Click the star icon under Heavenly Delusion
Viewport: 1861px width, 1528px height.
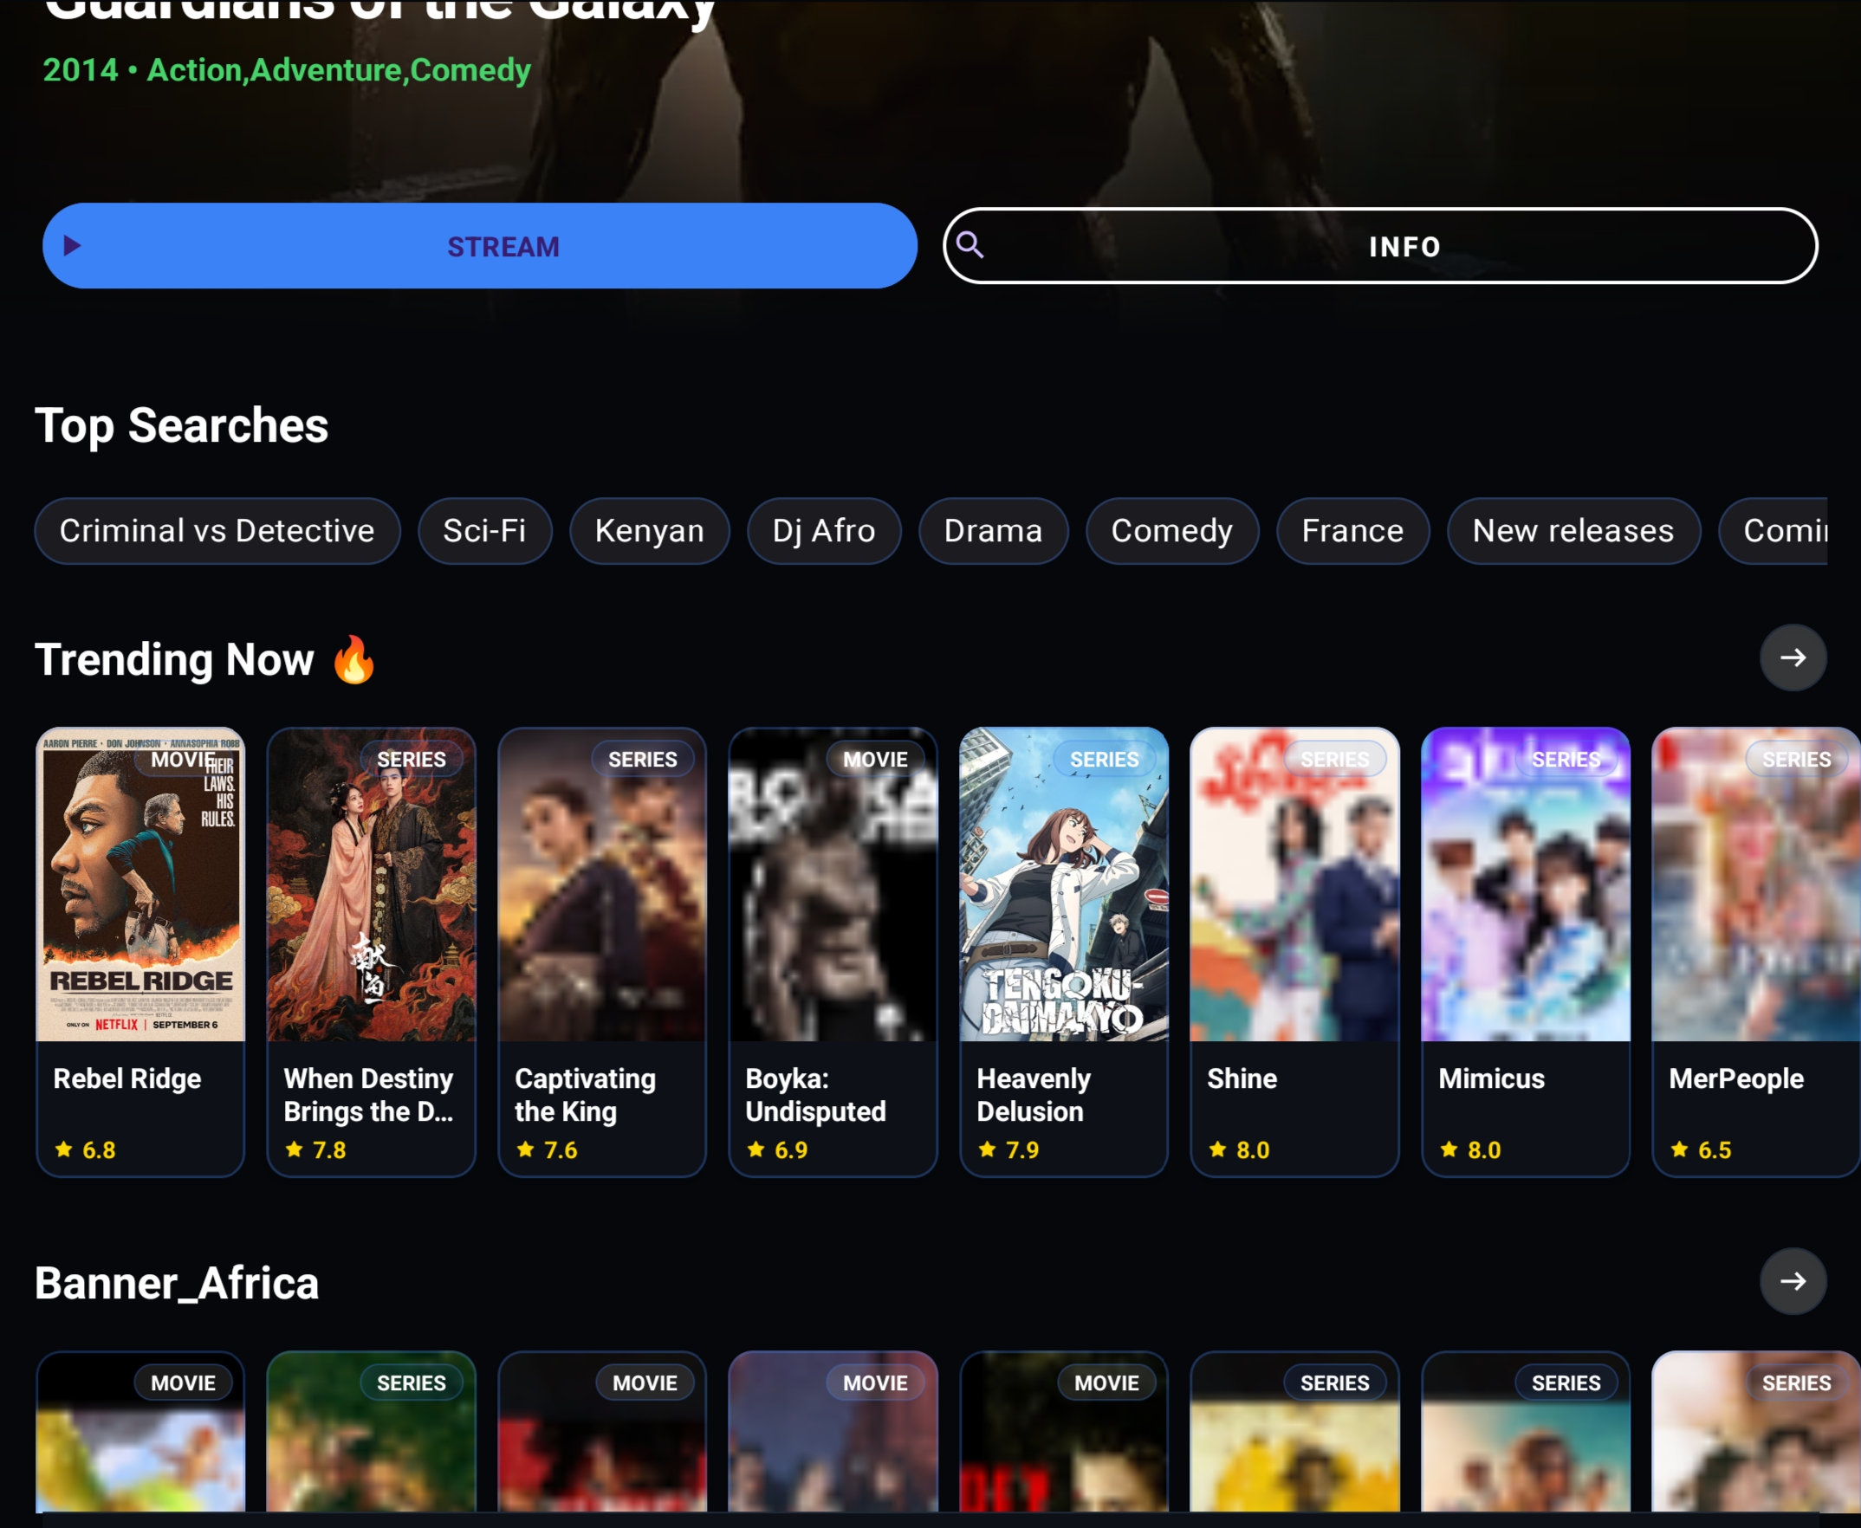tap(988, 1149)
